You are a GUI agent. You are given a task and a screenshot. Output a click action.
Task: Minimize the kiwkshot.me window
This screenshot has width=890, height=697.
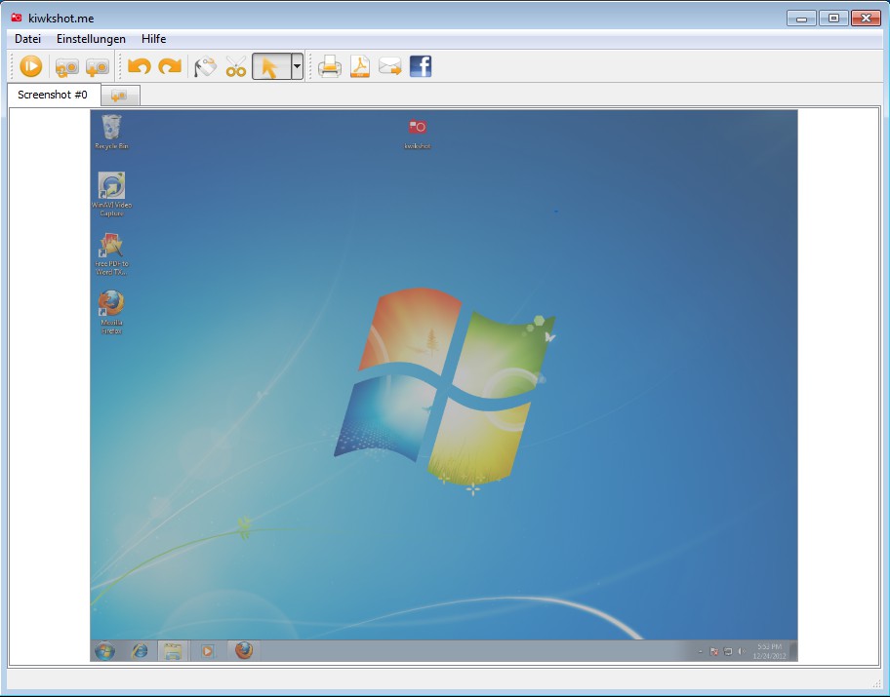coord(801,19)
